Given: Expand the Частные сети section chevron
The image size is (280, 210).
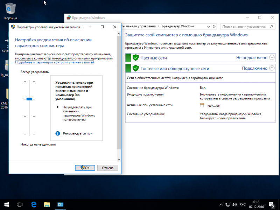Looking at the screenshot, I should click(x=272, y=57).
